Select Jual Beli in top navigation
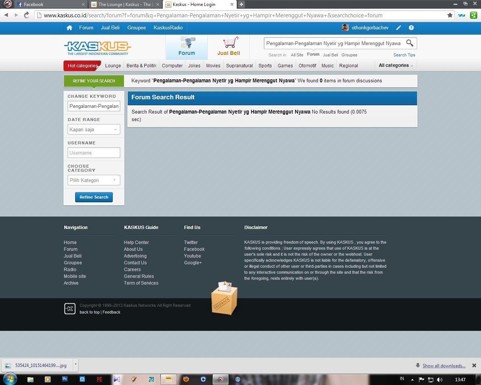 110,28
